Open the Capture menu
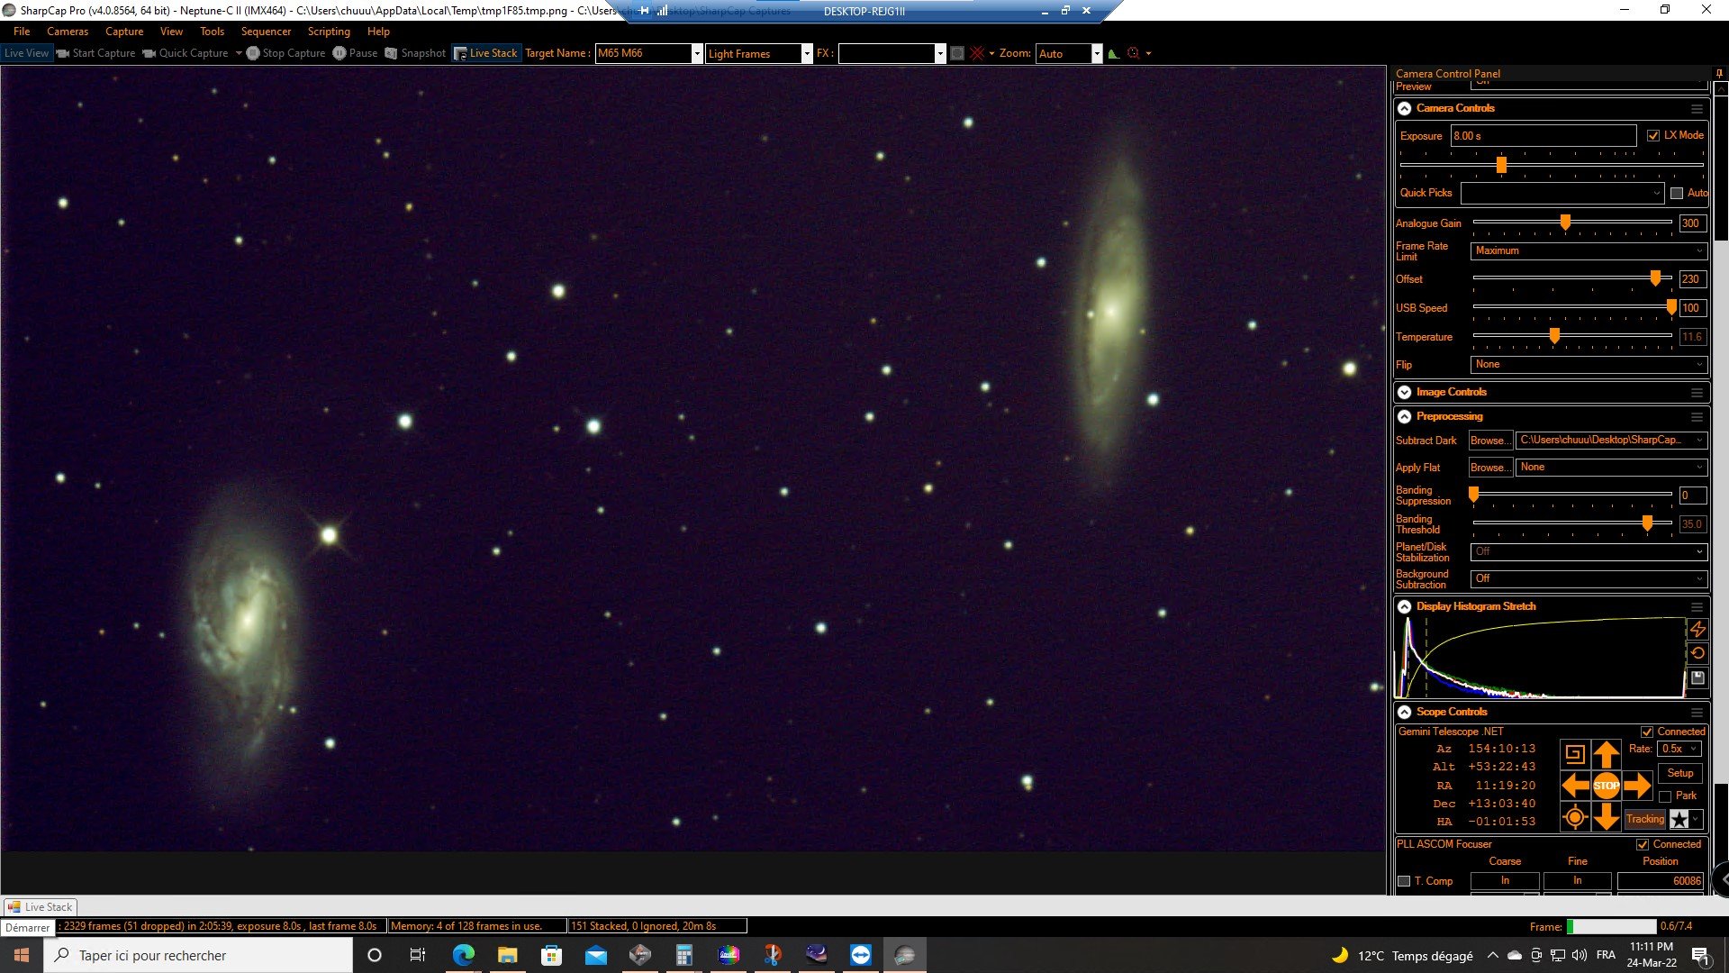 pyautogui.click(x=124, y=32)
